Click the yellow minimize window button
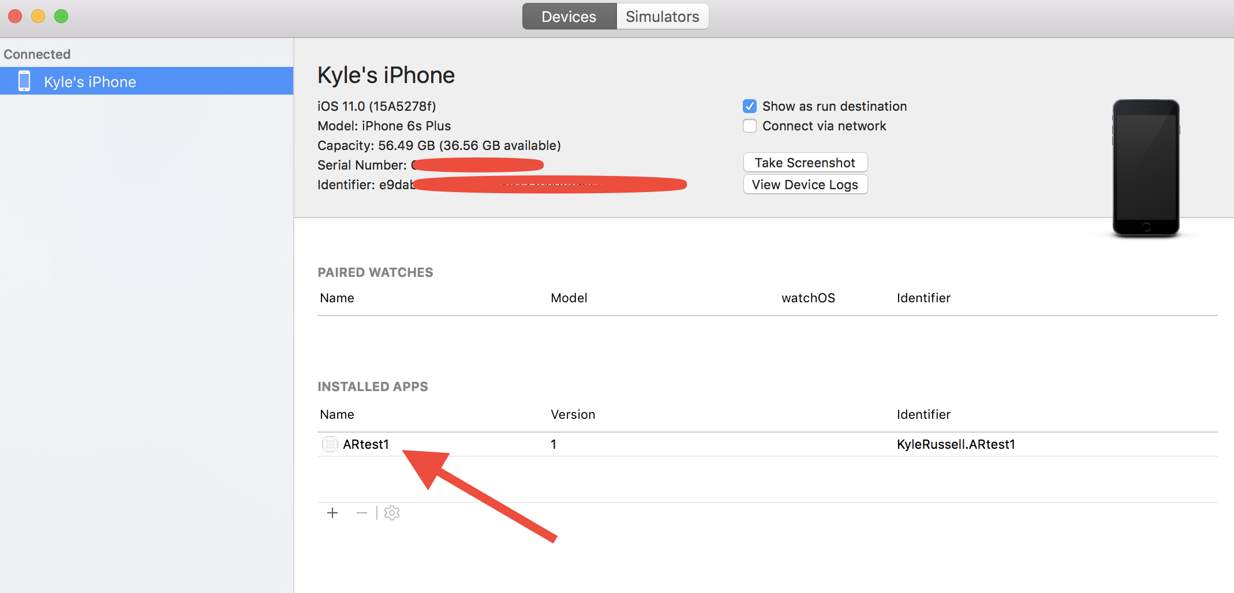Screen dimensions: 1234x593 click(x=38, y=16)
